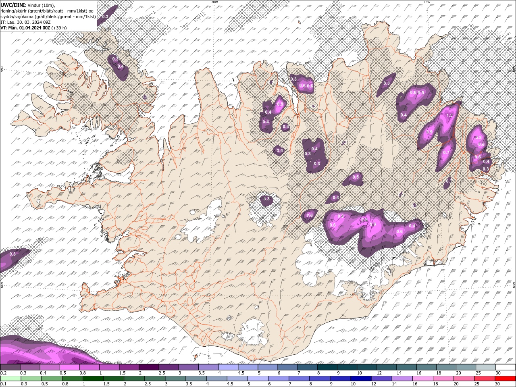Click the "0.3" value in offshore southwest patch

pos(12,254)
